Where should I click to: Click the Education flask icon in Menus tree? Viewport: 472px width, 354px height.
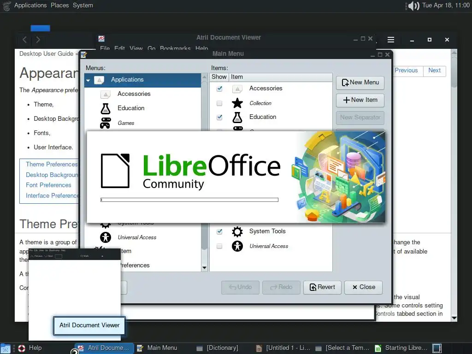[106, 108]
